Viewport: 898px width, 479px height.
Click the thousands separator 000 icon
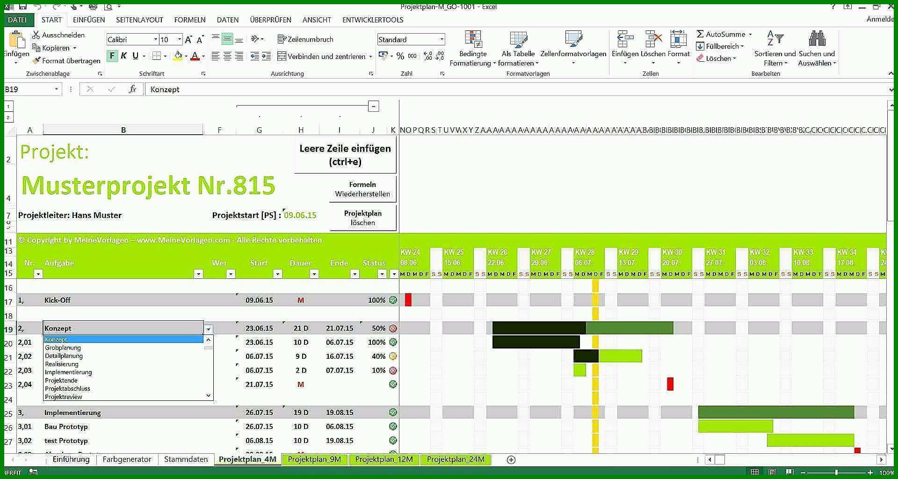[x=412, y=56]
